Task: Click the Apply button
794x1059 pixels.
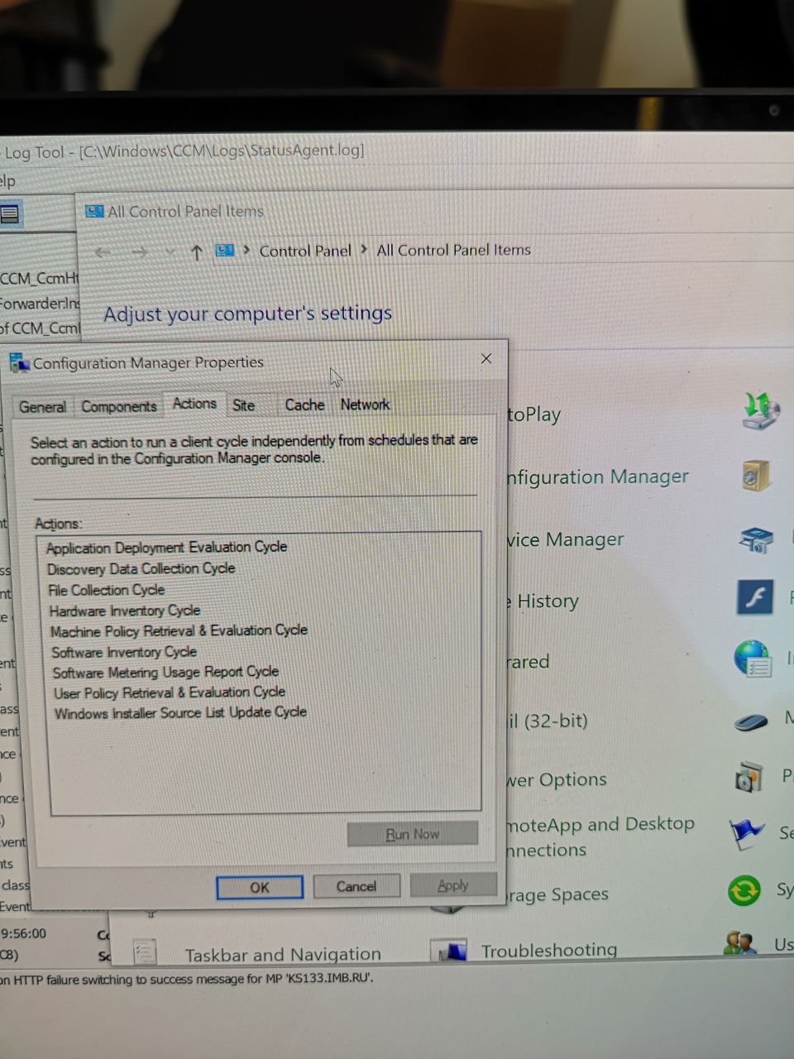Action: tap(453, 885)
